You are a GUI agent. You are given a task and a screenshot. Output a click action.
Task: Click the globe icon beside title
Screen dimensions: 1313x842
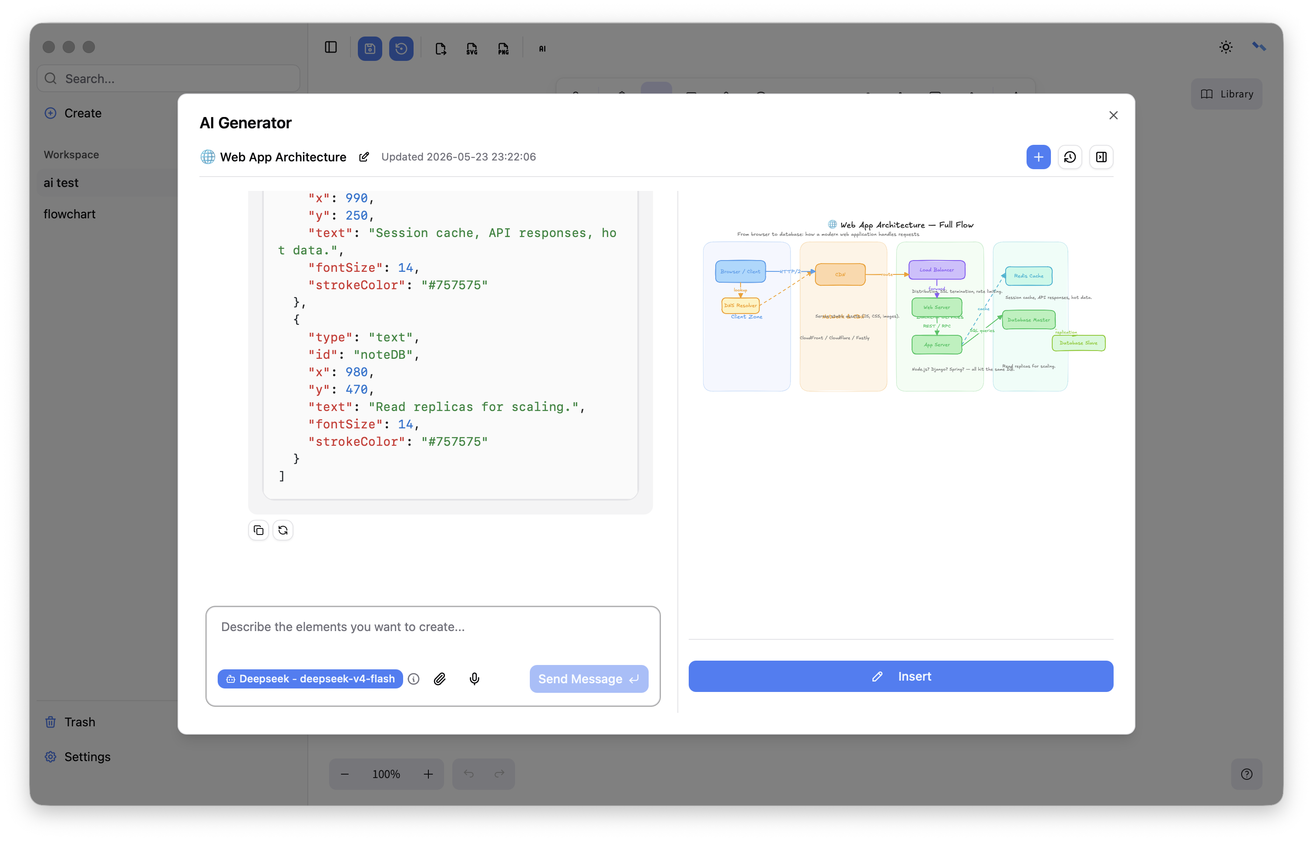tap(207, 157)
